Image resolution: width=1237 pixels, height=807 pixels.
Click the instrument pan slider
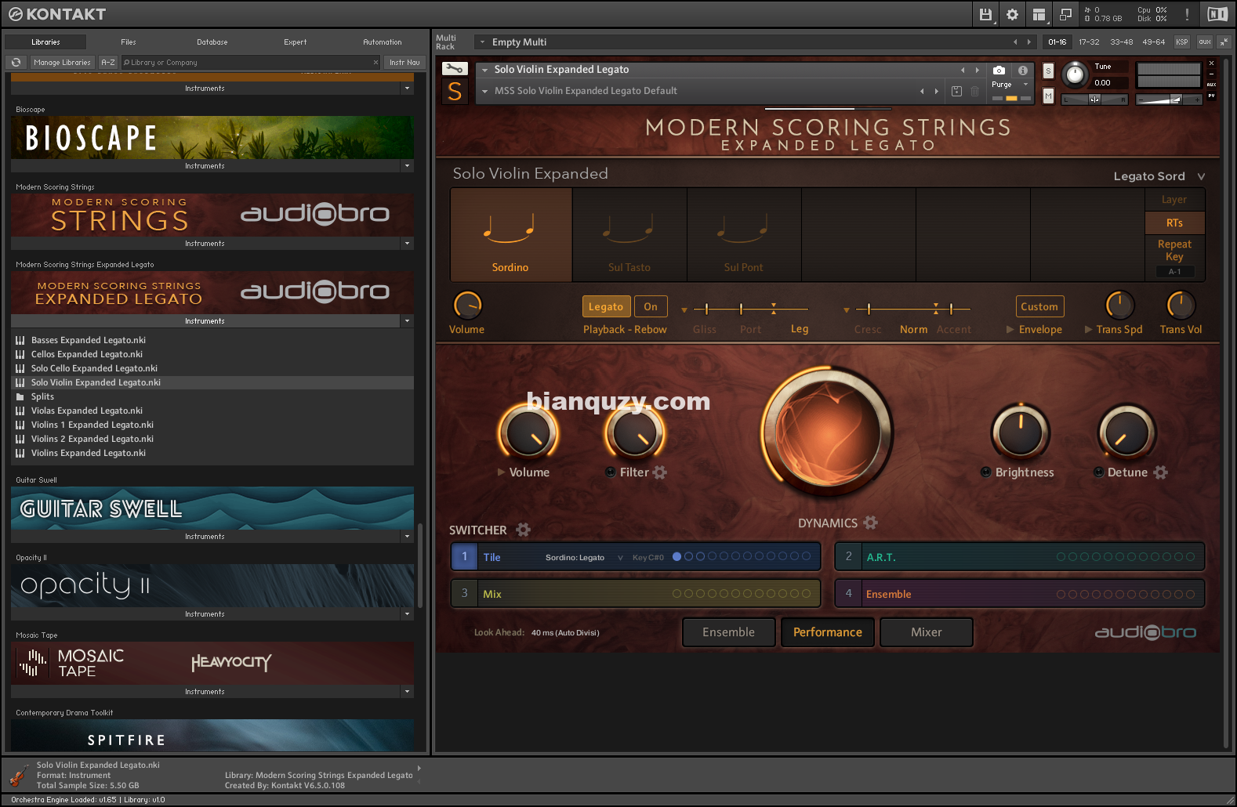tap(1095, 100)
